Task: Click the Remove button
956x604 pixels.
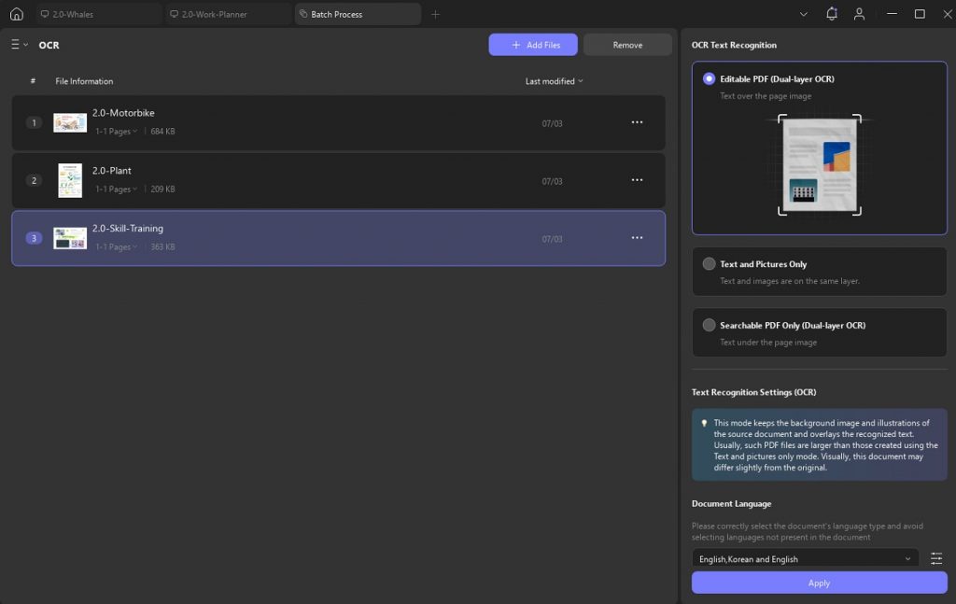Action: [x=627, y=45]
